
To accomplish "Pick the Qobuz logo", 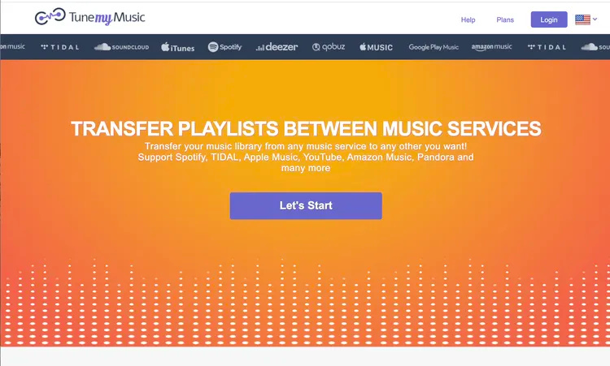I will coord(329,47).
